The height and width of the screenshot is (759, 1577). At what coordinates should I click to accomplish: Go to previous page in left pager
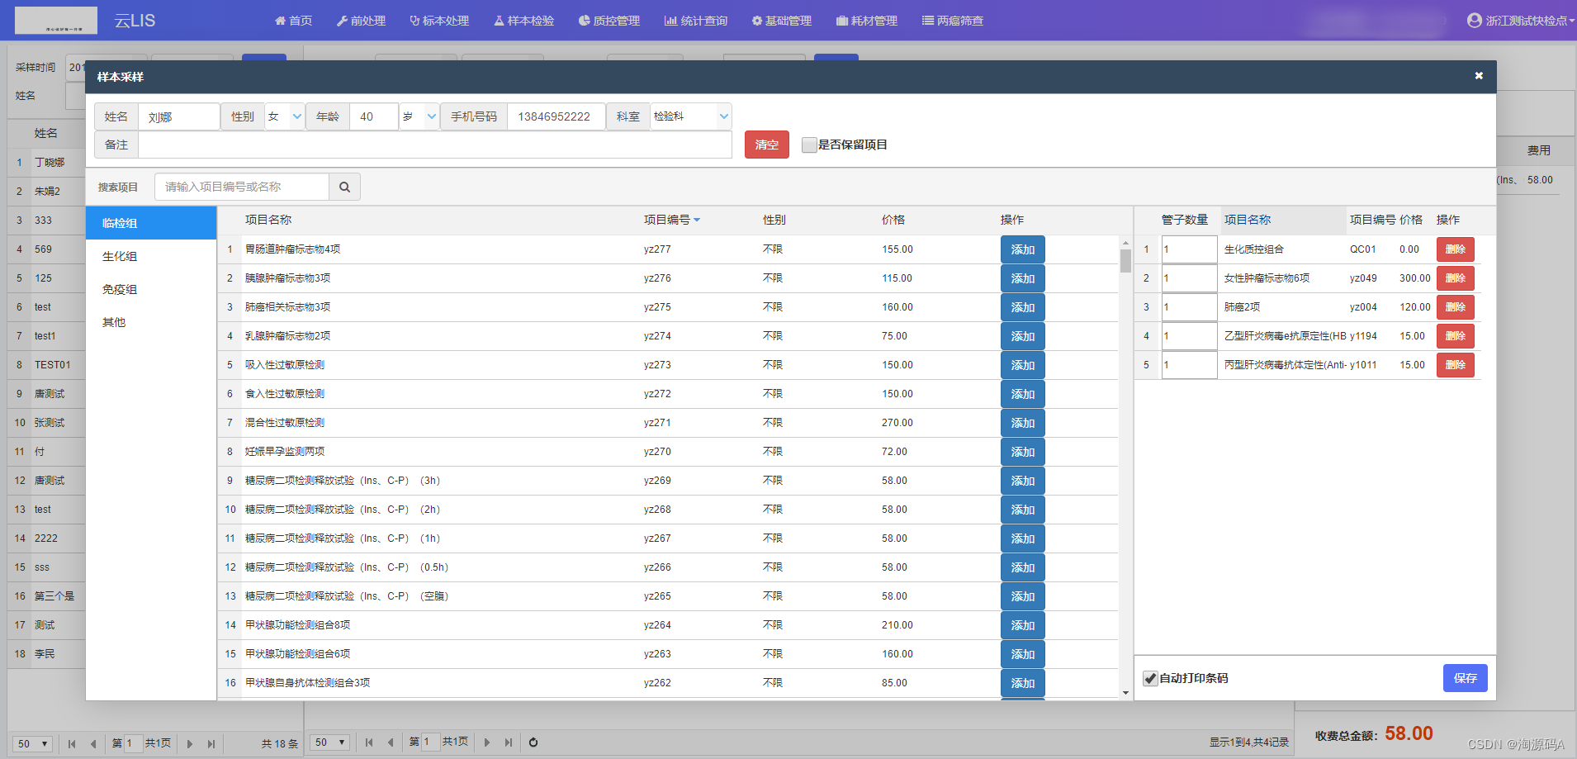(93, 743)
